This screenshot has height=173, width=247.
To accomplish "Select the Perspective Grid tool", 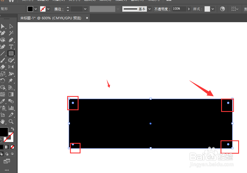I will click(11, 87).
